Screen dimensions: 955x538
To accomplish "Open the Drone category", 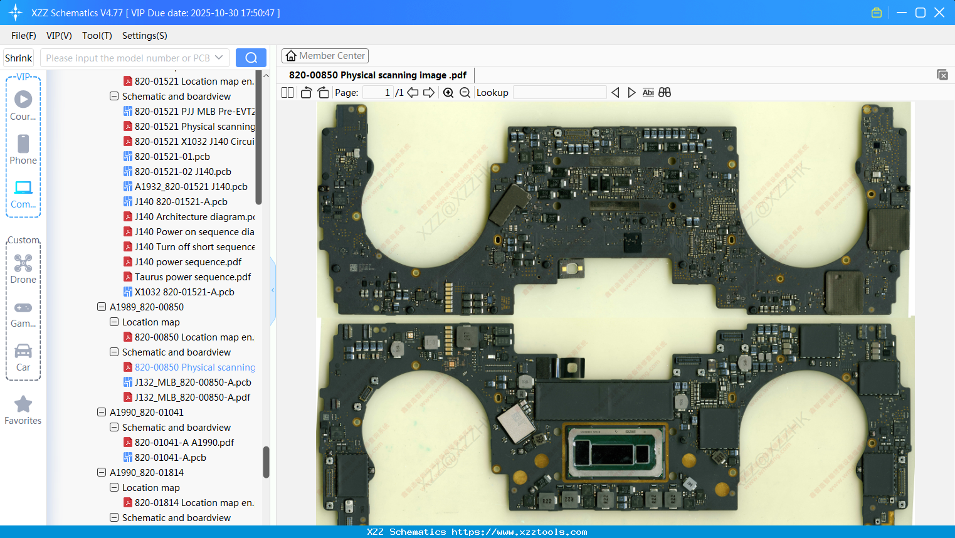I will coord(23,268).
